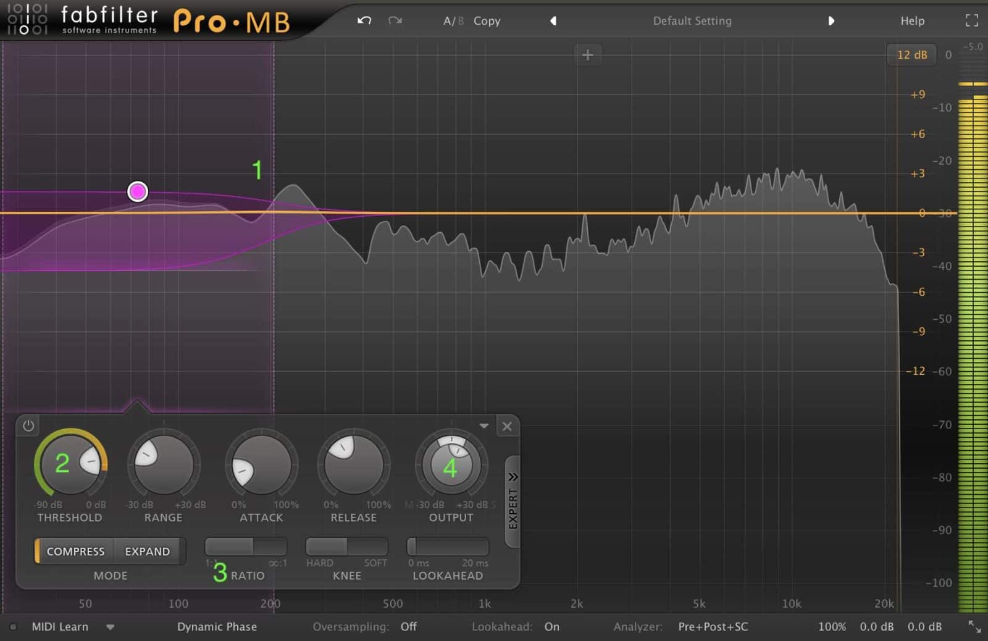Click the Threshold knob

pyautogui.click(x=70, y=463)
